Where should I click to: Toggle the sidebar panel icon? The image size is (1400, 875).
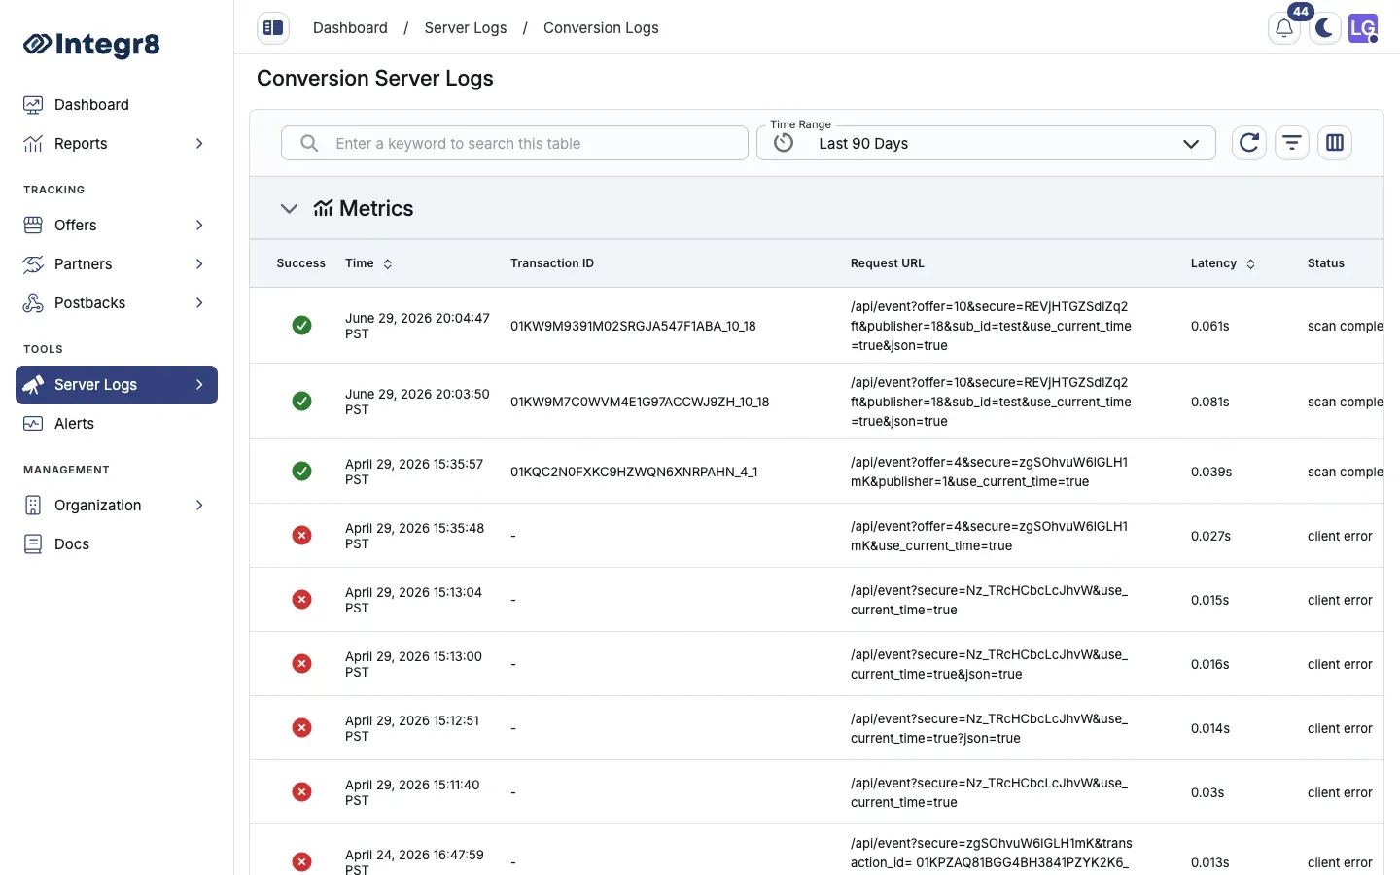273,28
